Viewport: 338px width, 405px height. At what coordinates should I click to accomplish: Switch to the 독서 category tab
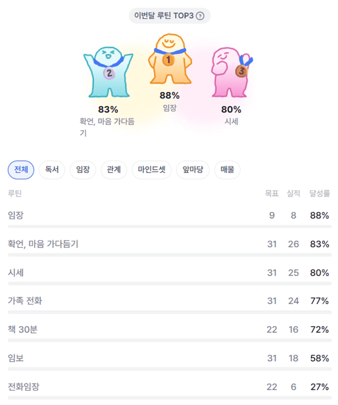tap(52, 170)
